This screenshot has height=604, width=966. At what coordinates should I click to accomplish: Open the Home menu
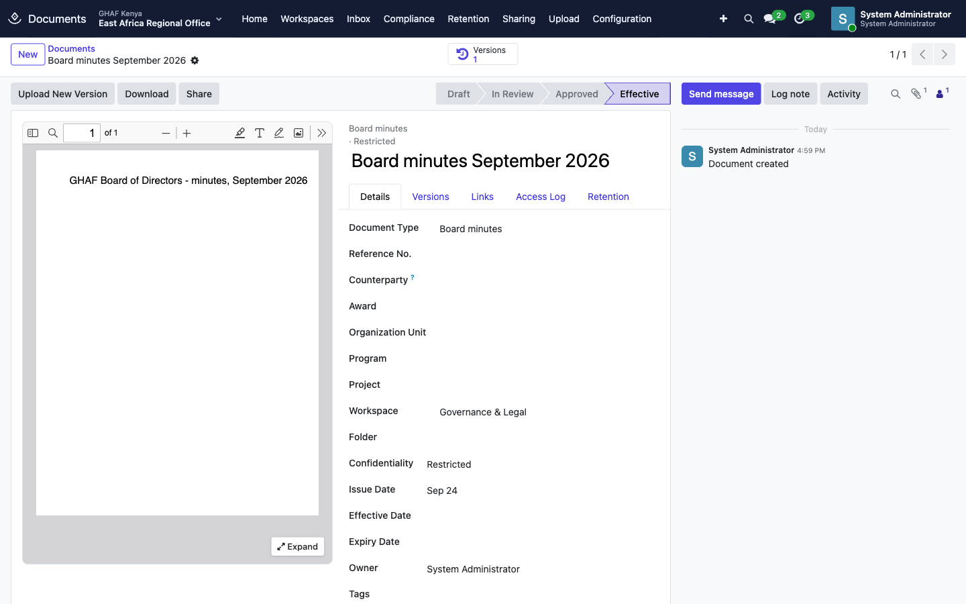click(x=255, y=19)
